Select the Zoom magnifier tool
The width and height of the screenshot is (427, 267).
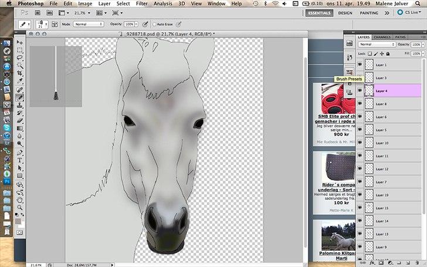coord(20,206)
